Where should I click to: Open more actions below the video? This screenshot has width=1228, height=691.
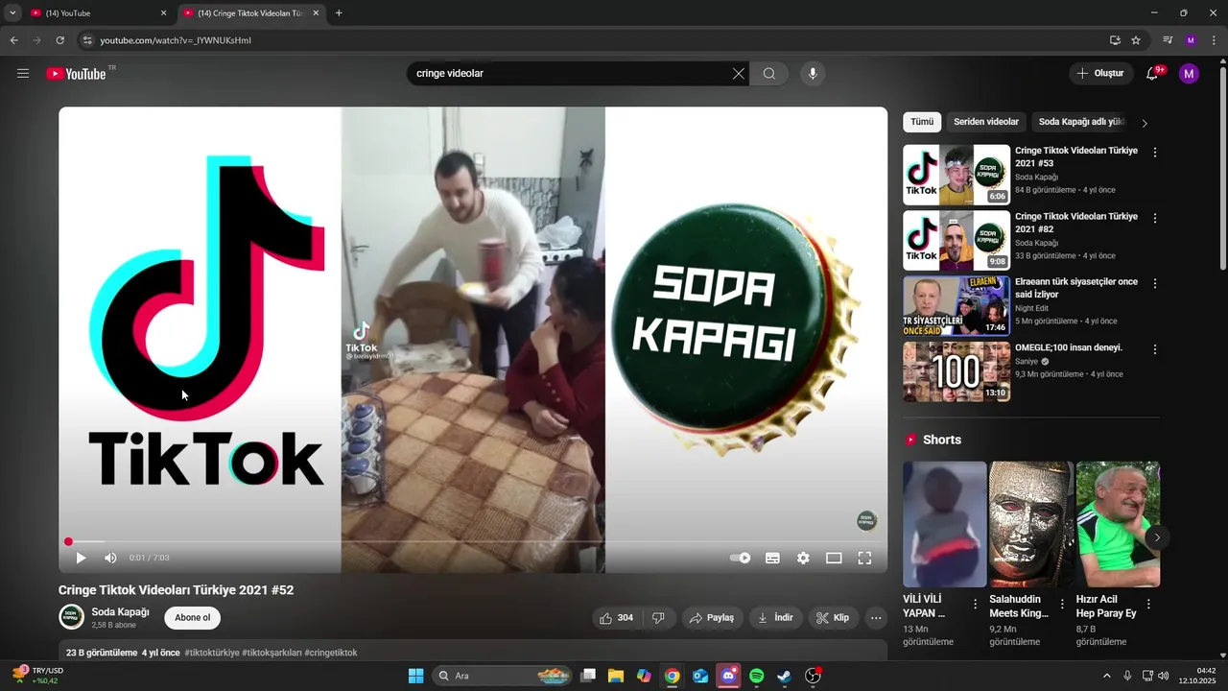coord(876,618)
